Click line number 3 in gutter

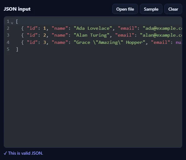click(8, 35)
